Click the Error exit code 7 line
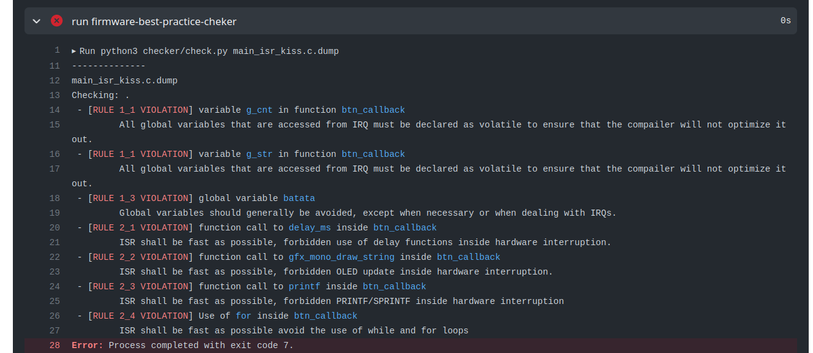813x353 pixels. 183,345
